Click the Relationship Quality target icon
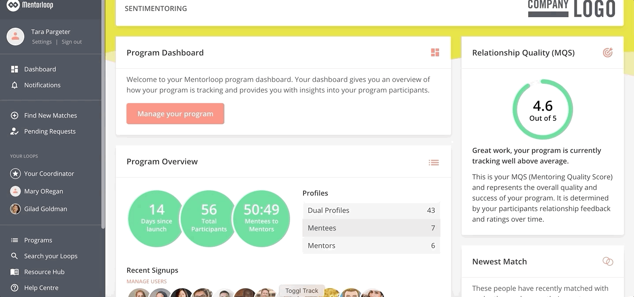 coord(608,53)
